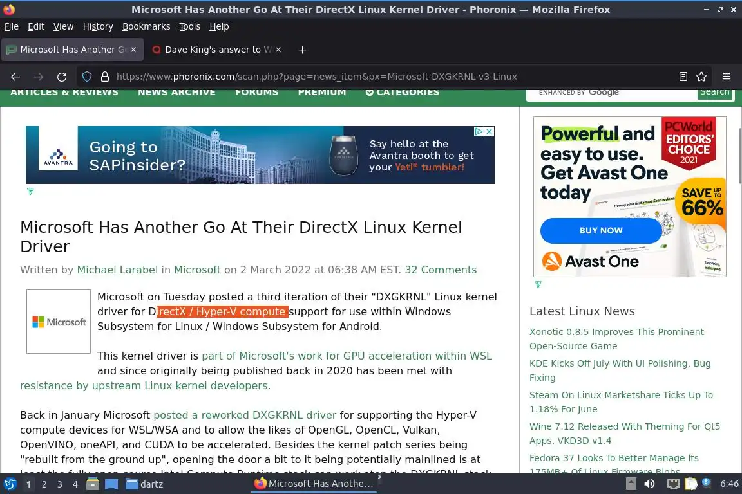Open Xonotic 0.8.5 news link
Viewport: 742px width, 494px height.
click(616, 339)
